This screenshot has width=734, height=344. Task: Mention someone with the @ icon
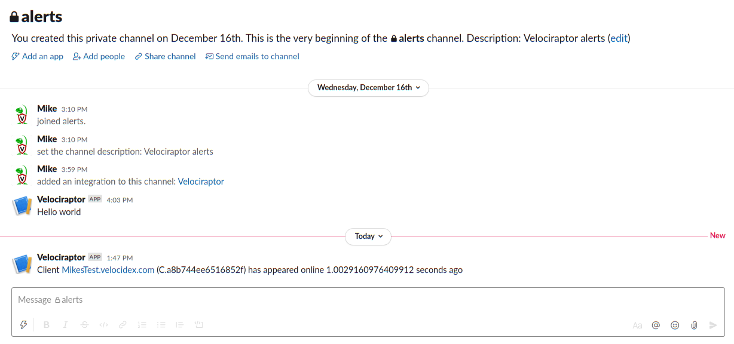656,325
